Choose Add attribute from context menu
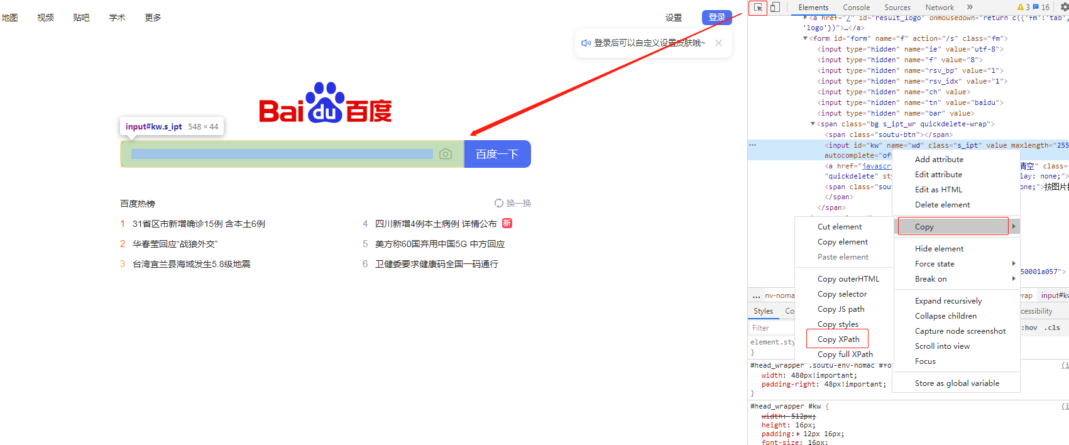This screenshot has width=1069, height=445. [939, 160]
